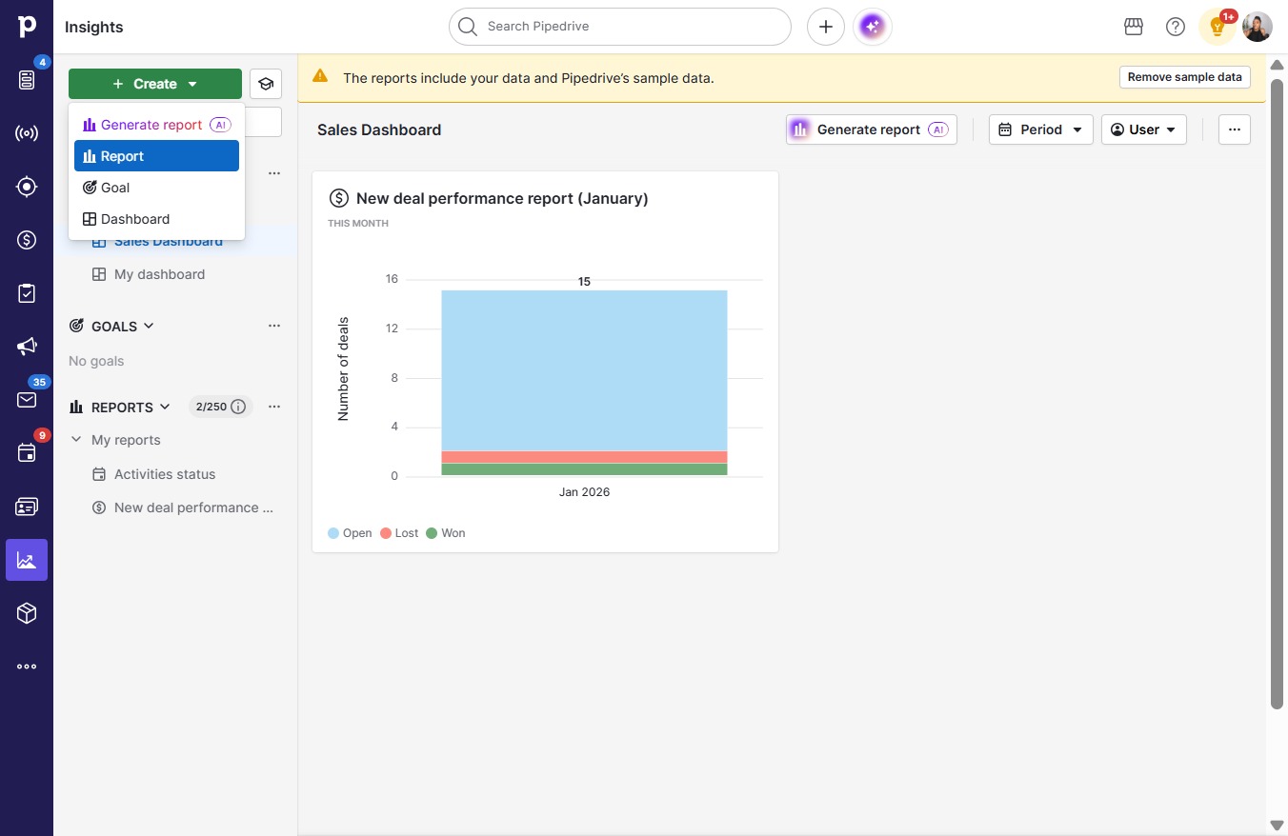Open the dashboard three-dot options menu
Image resolution: width=1288 pixels, height=836 pixels.
1235,129
